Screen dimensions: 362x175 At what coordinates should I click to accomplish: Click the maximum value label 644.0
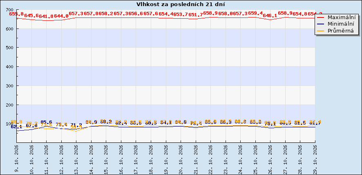pos(61,16)
